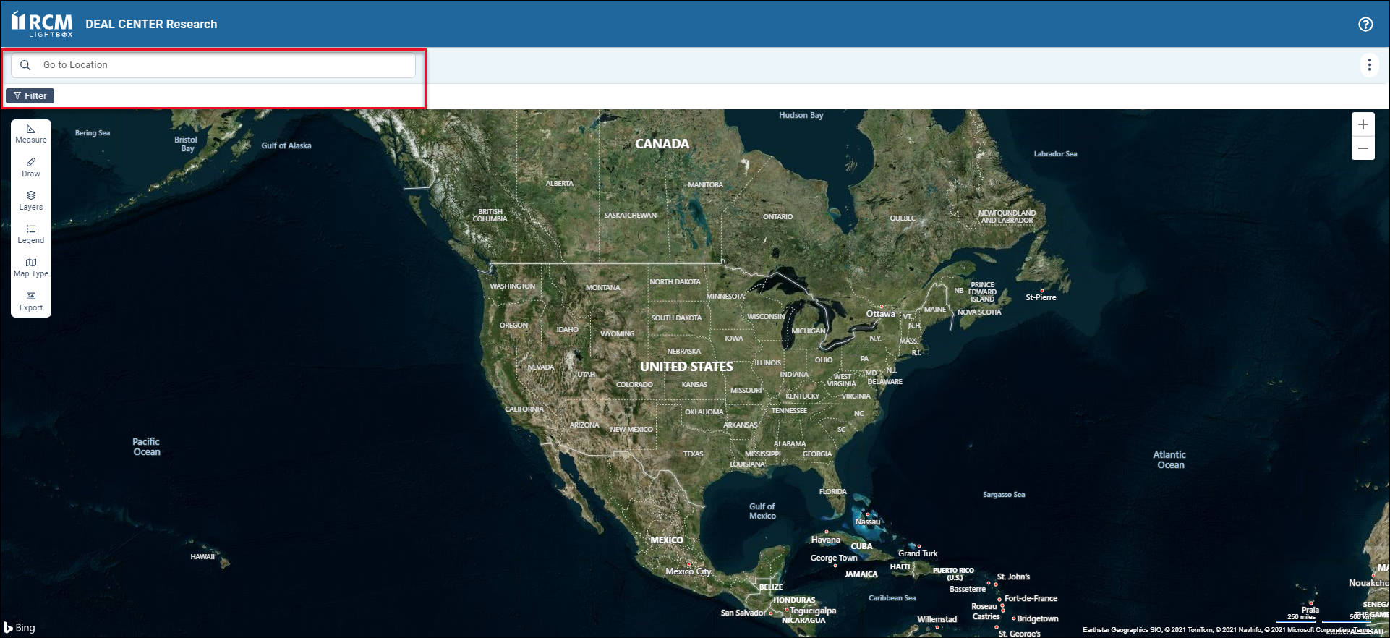Click the UNITED STATES map label

click(686, 367)
